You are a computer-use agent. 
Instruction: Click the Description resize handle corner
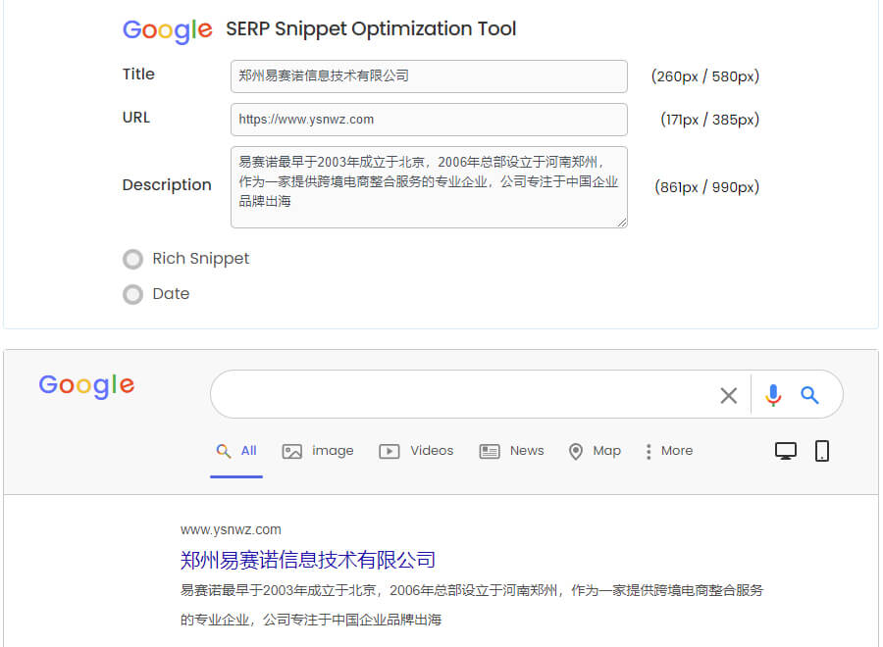point(622,223)
